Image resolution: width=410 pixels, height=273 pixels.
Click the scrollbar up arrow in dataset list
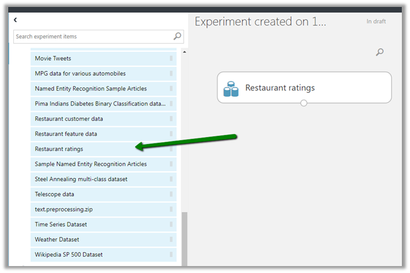(184, 52)
